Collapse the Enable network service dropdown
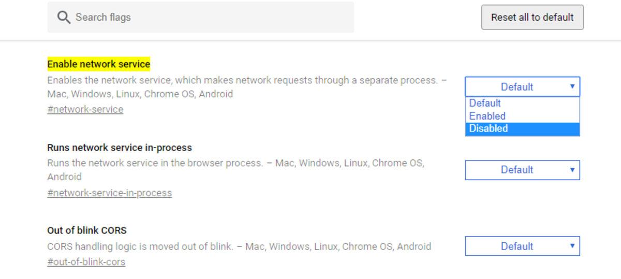This screenshot has height=279, width=621. (522, 87)
